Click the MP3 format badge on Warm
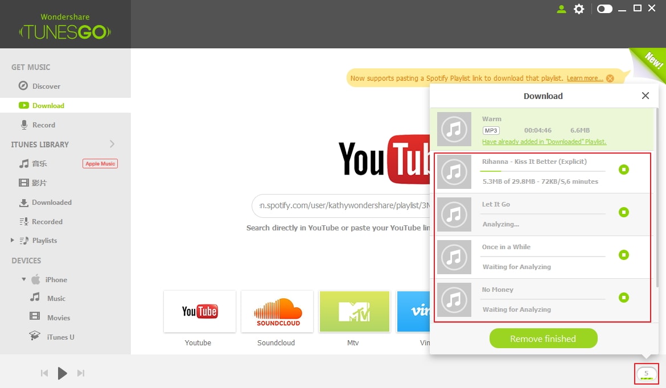The image size is (666, 388). point(491,130)
